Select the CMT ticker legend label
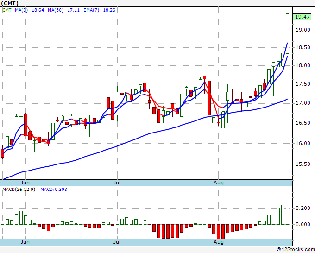Image resolution: width=315 pixels, height=253 pixels. coord(7,10)
